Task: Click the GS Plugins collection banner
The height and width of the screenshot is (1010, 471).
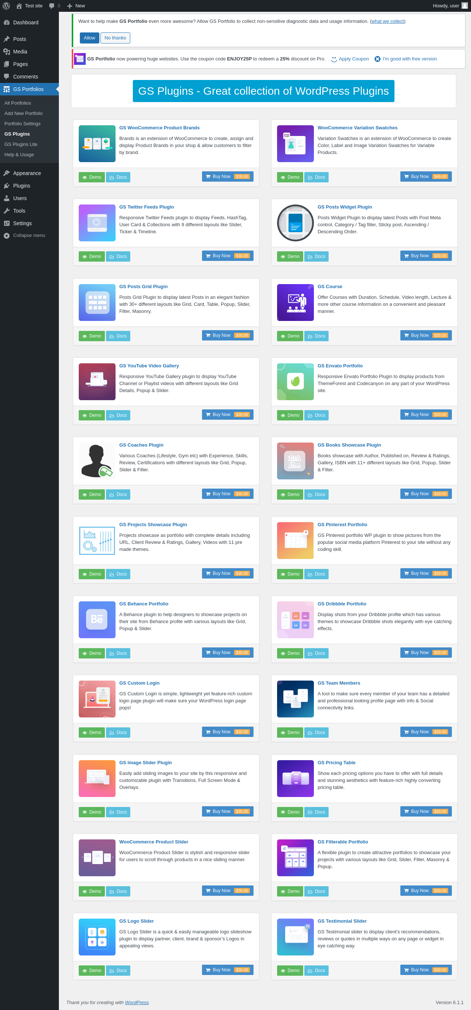Action: tap(263, 91)
